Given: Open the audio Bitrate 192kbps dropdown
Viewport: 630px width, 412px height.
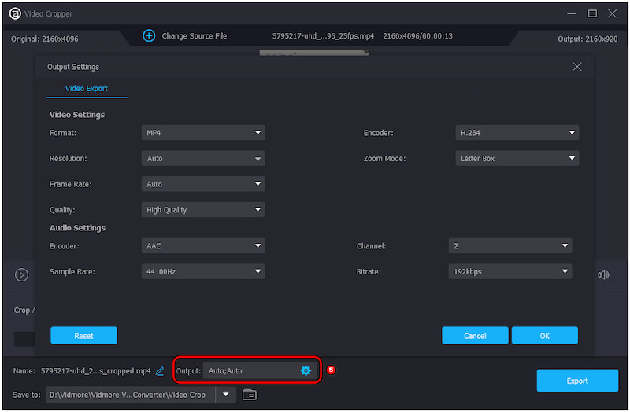Looking at the screenshot, I should 510,271.
